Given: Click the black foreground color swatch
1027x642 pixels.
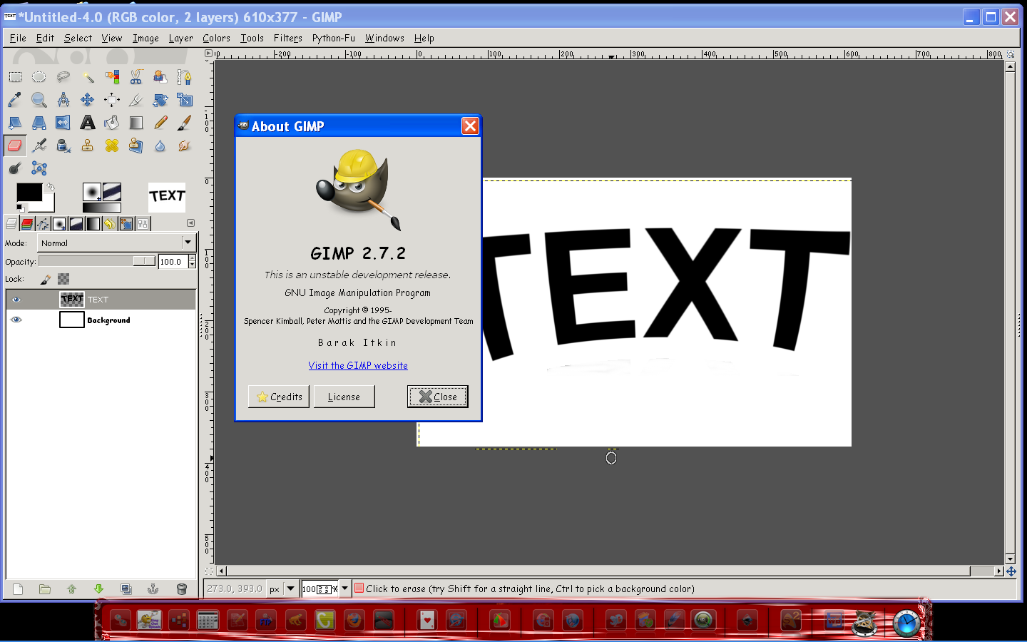Looking at the screenshot, I should (x=29, y=193).
